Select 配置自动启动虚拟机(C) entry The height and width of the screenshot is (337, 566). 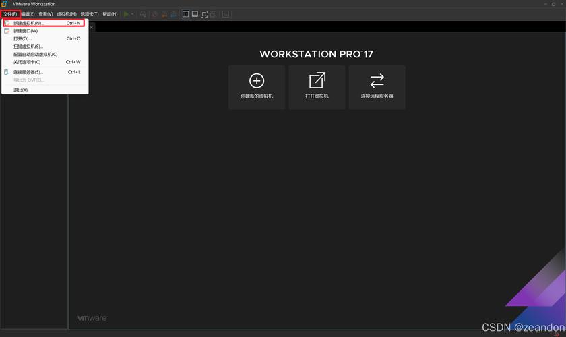(44, 54)
